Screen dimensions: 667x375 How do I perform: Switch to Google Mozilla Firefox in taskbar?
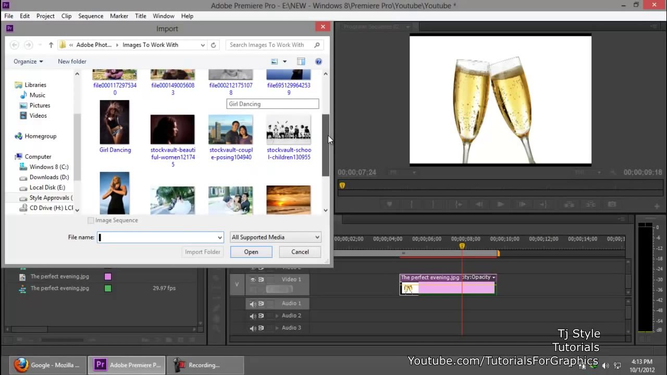(47, 365)
